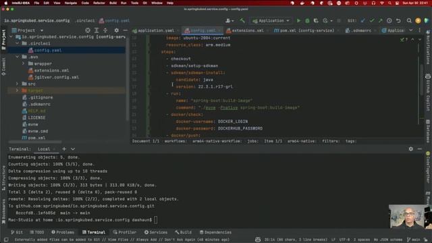The width and height of the screenshot is (432, 243).
Task: Click the Copilot status bar icon
Action: click(258, 240)
